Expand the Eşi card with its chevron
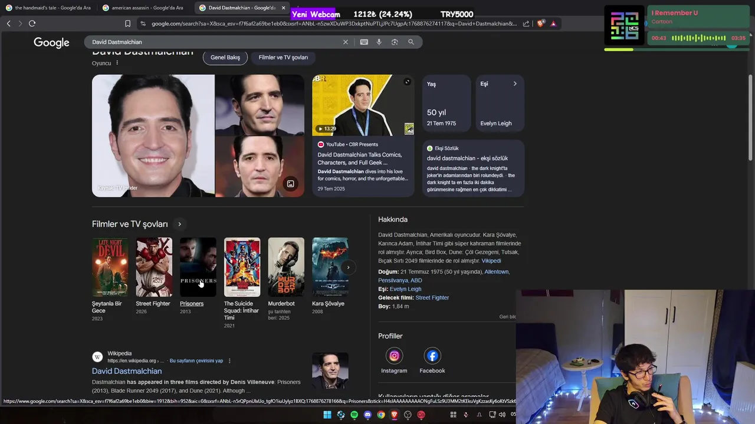Screen dimensions: 755x424 (515, 84)
